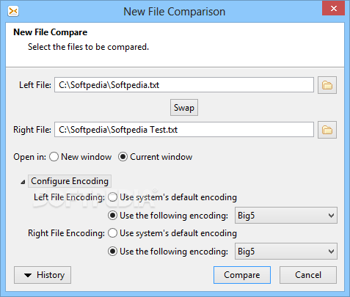Click the Configure Encoding label
The image size is (350, 297).
(70, 181)
